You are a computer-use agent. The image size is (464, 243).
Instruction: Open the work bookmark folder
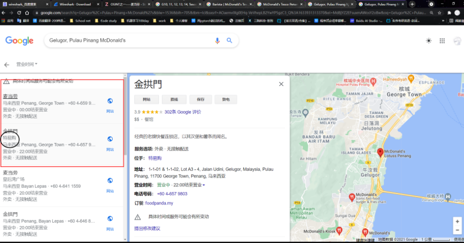pos(160,20)
